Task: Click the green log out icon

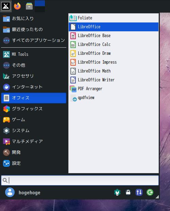Action: point(150,192)
